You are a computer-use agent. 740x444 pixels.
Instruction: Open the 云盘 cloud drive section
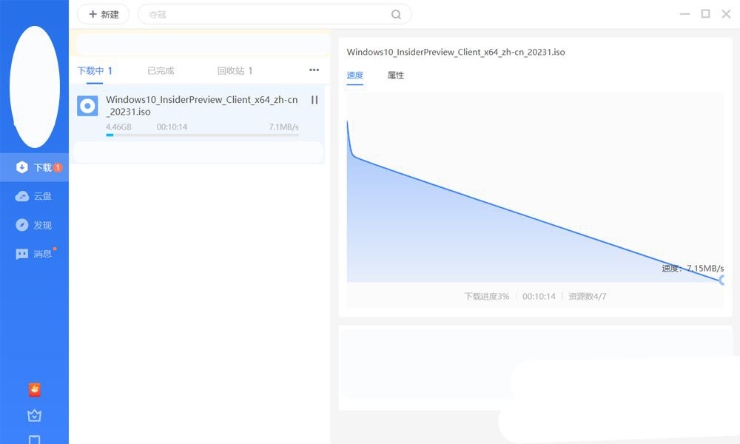(35, 196)
